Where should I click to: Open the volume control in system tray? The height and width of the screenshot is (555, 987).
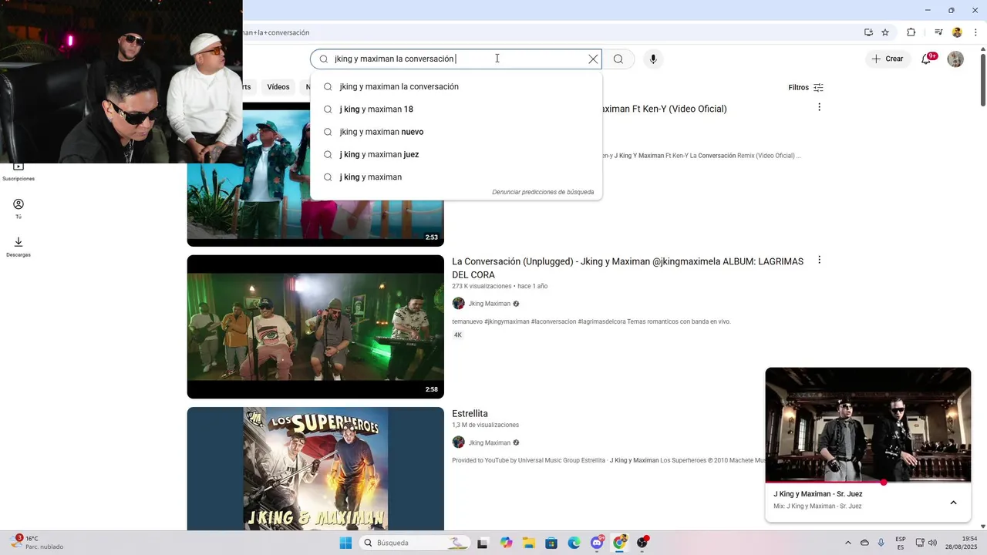pos(932,543)
